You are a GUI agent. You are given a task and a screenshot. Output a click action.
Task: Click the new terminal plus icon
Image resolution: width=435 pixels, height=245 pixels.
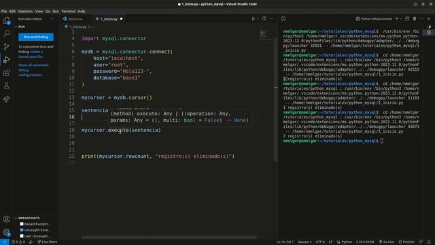(x=397, y=19)
